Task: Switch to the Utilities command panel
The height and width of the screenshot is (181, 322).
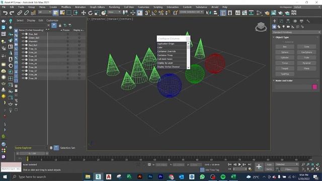Action: click(308, 21)
